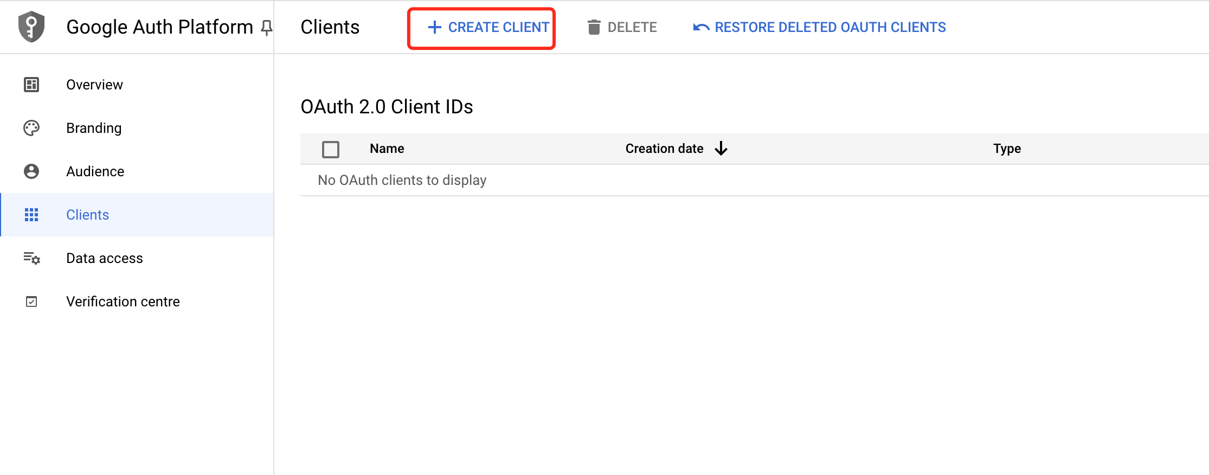This screenshot has height=475, width=1209.
Task: Click the Branding palette icon
Action: click(31, 128)
